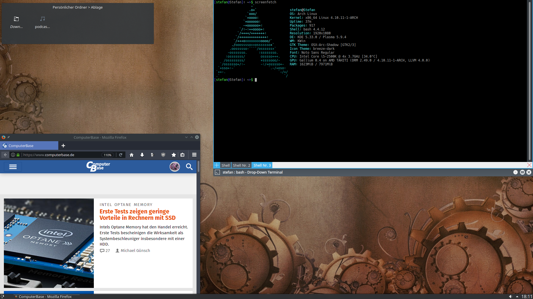The height and width of the screenshot is (299, 533).
Task: Open the Firefox hamburger menu
Action: (194, 155)
